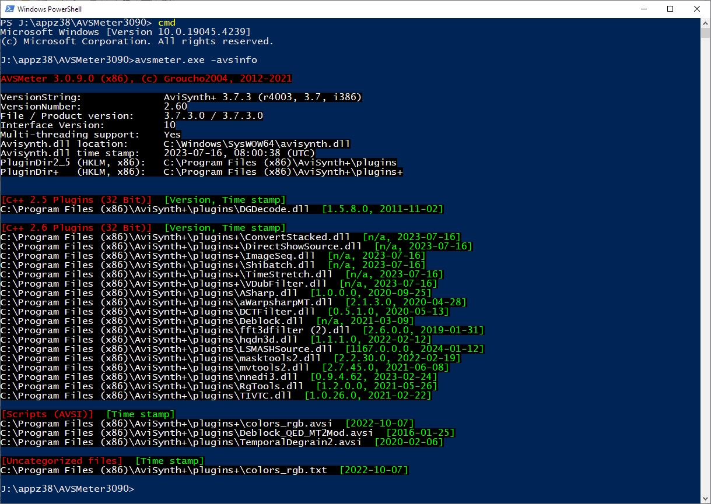Click the final 'J:\appz38\AVSMeter3090>' prompt

(68, 489)
